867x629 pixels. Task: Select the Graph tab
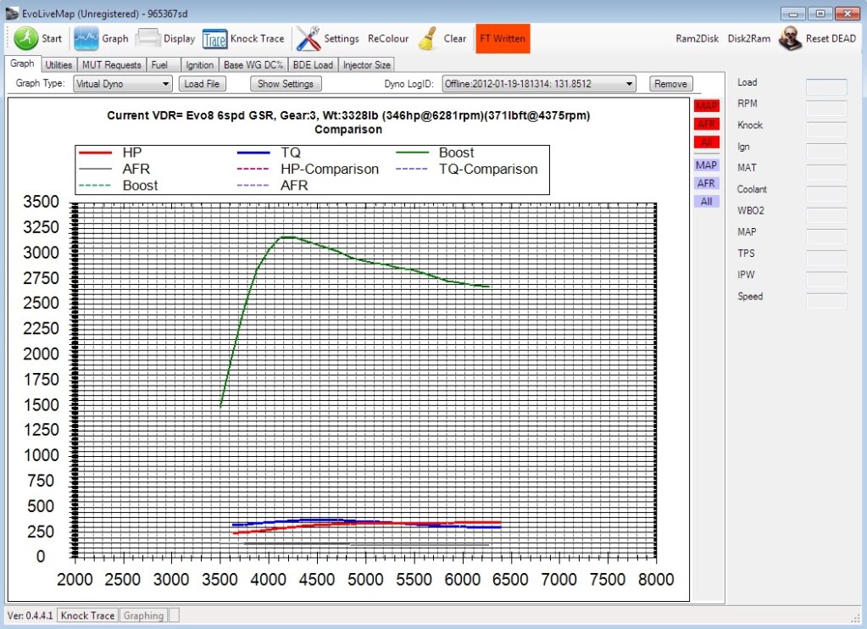point(22,64)
